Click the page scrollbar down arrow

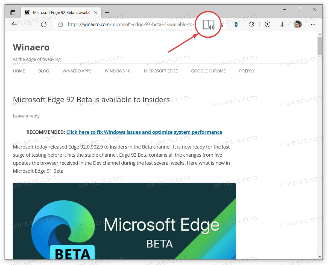[x=320, y=257]
